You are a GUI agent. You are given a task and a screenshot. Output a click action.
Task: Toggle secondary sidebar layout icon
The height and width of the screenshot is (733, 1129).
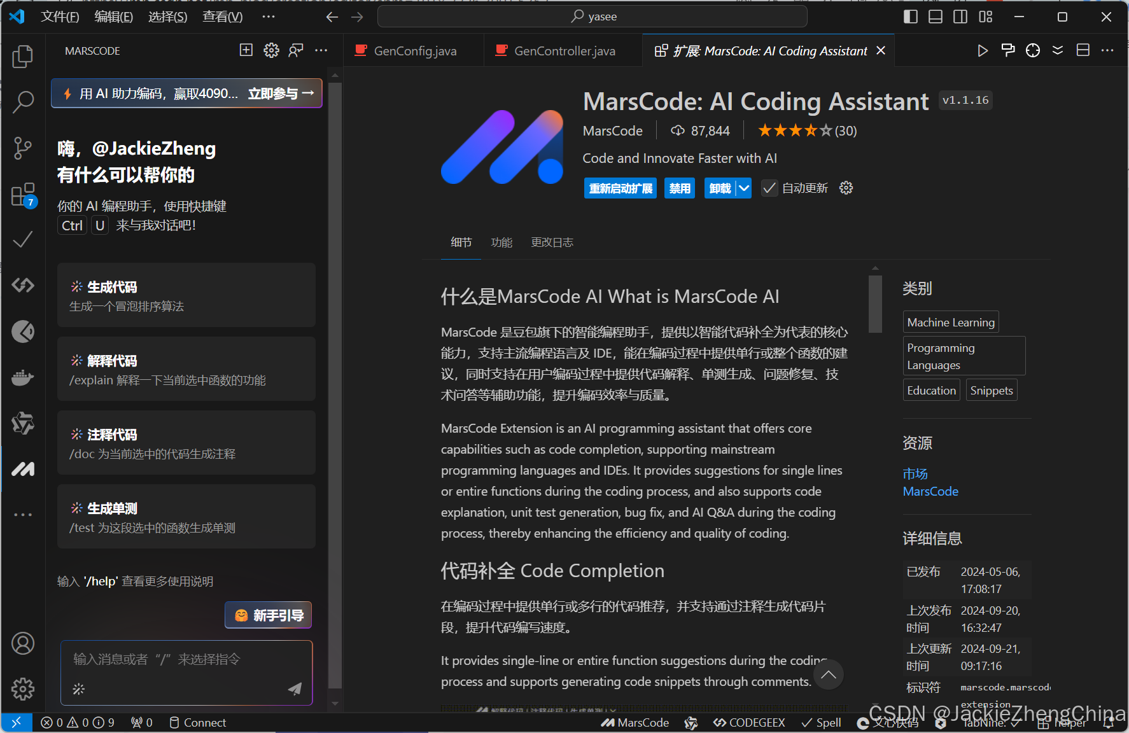(960, 17)
